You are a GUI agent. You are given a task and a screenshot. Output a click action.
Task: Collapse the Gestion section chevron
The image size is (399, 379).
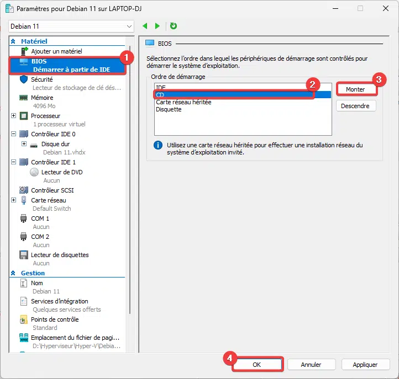tap(13, 273)
